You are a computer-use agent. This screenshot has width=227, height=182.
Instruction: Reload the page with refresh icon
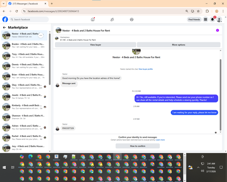(x=17, y=11)
